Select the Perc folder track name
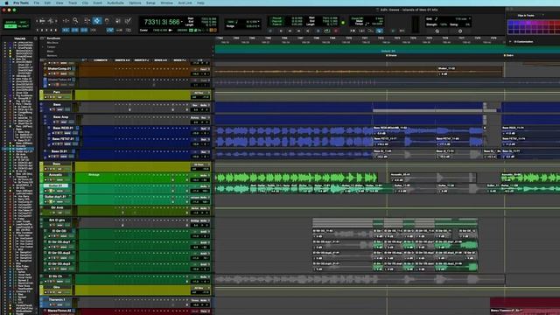560x315 pixels. coord(56,92)
